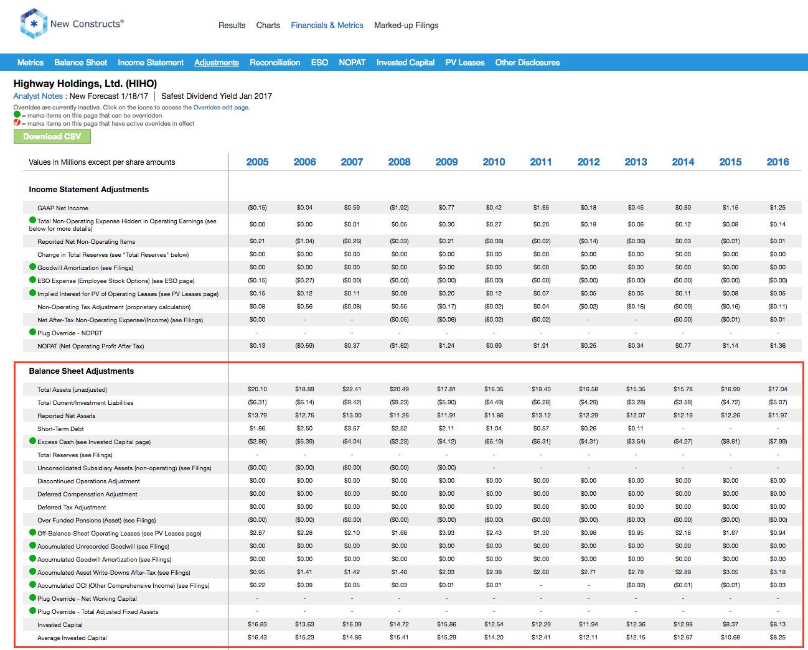Click override icon for Plug Override - Total Adjusted Fixed Assets

(33, 611)
